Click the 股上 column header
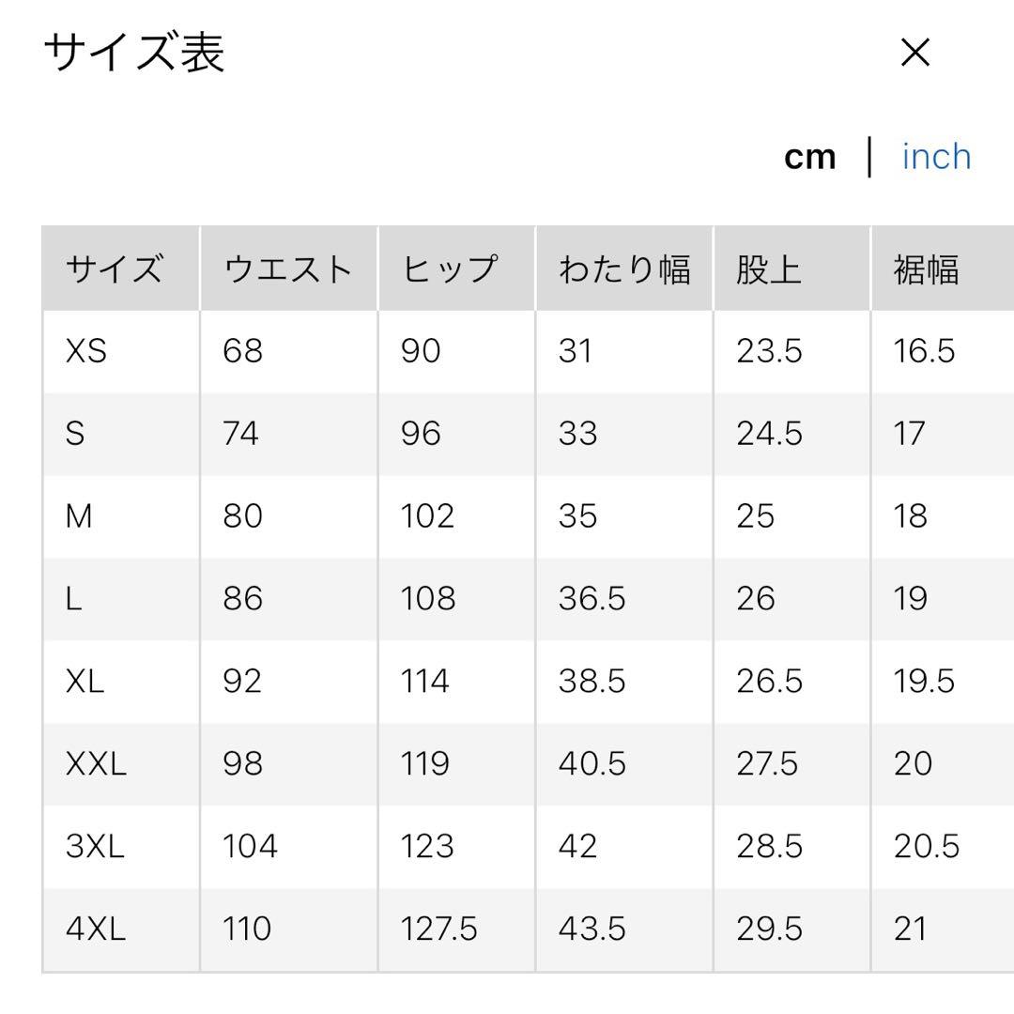Screen dimensions: 1014x1014 (769, 269)
